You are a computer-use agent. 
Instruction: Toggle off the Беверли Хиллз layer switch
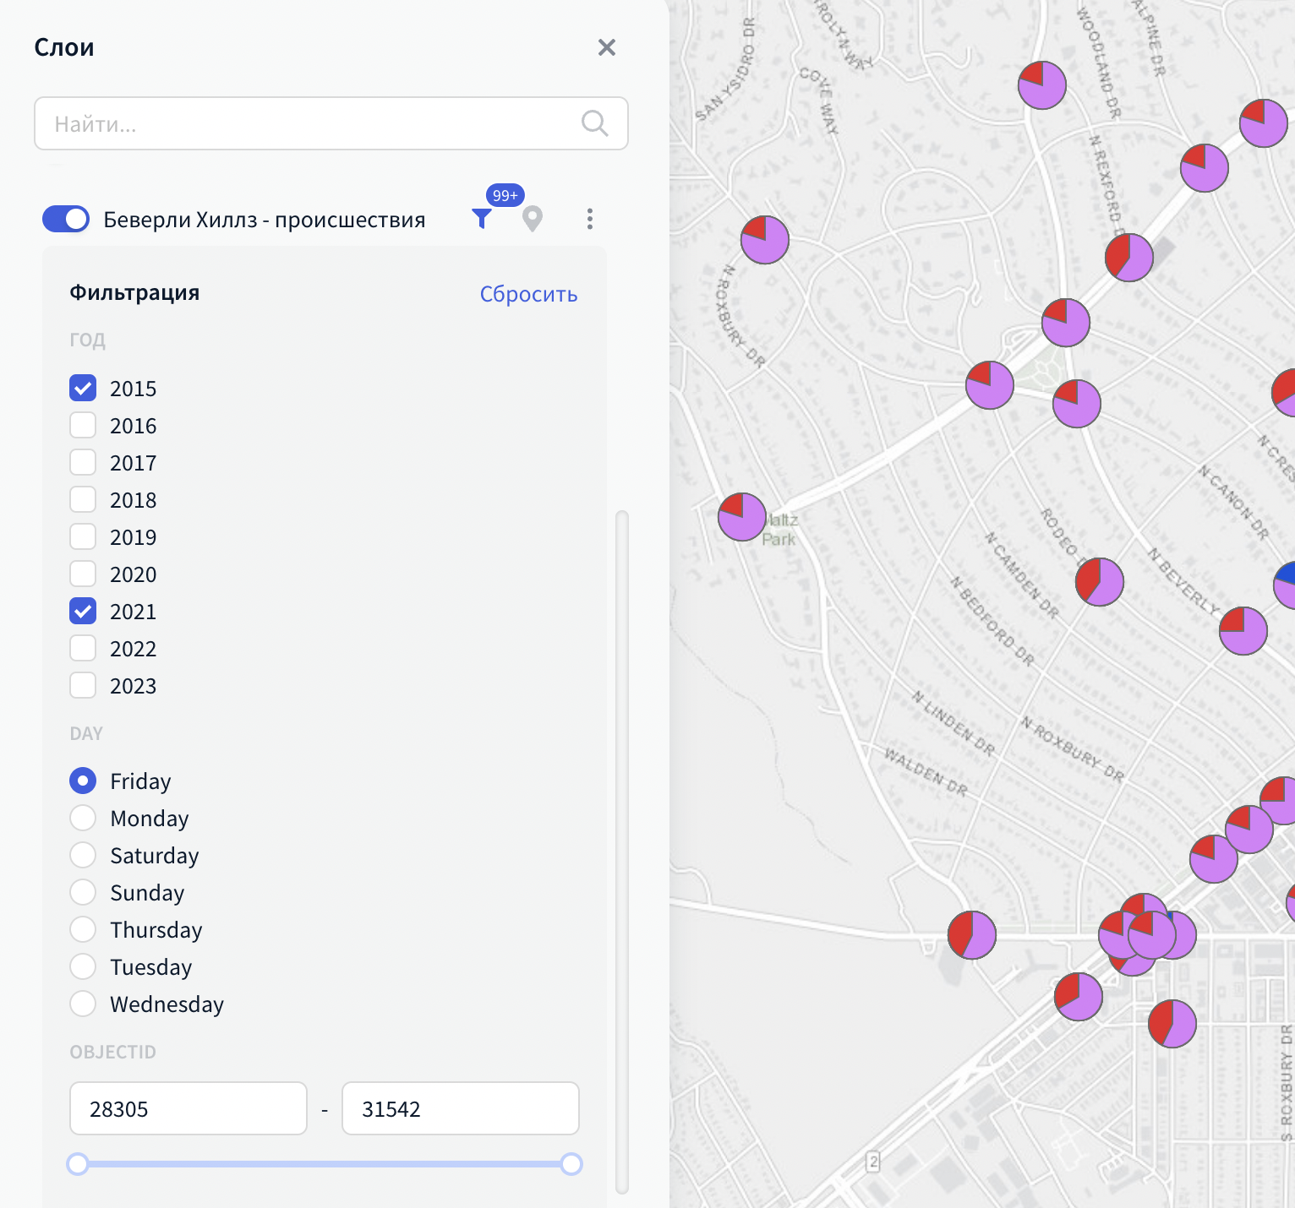click(66, 219)
